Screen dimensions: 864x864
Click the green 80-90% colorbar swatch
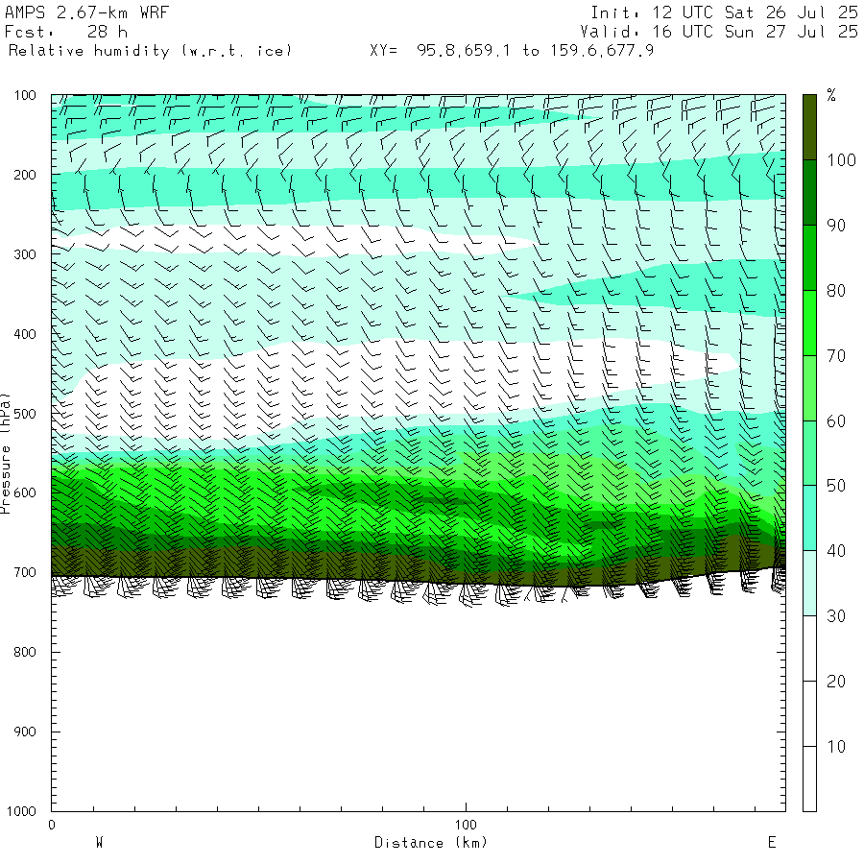click(x=809, y=258)
